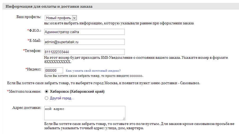Click the "Хабаровск (Хабаровский край)" label text

tap(77, 92)
